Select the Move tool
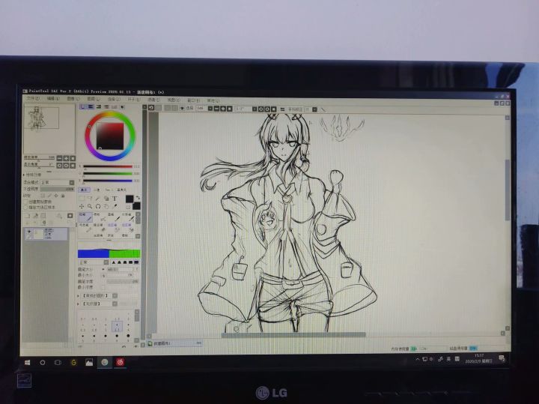Image resolution: width=539 pixels, height=404 pixels. click(82, 206)
